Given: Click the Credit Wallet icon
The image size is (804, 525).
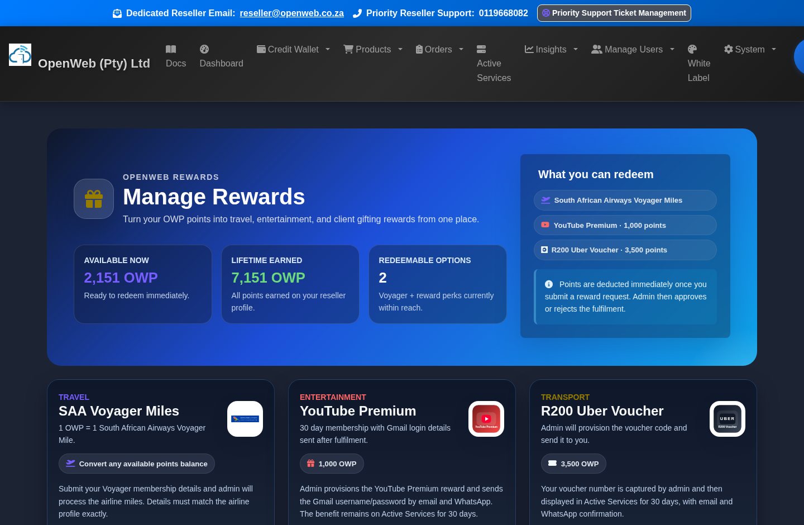Looking at the screenshot, I should pos(261,49).
